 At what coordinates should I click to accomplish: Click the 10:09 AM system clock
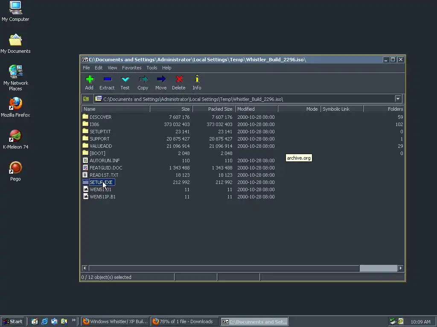(x=420, y=322)
